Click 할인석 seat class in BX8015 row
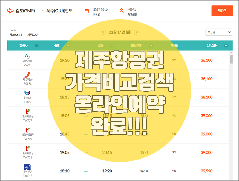Image resolution: width=239 pixels, height=181 pixels. pos(144,171)
